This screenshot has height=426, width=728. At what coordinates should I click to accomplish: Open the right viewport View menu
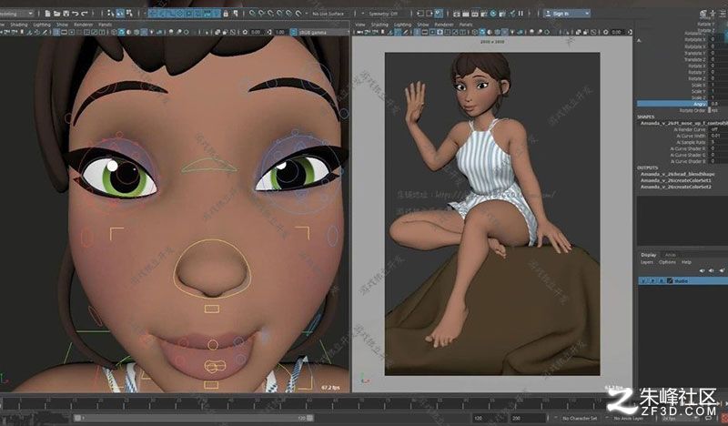click(360, 25)
